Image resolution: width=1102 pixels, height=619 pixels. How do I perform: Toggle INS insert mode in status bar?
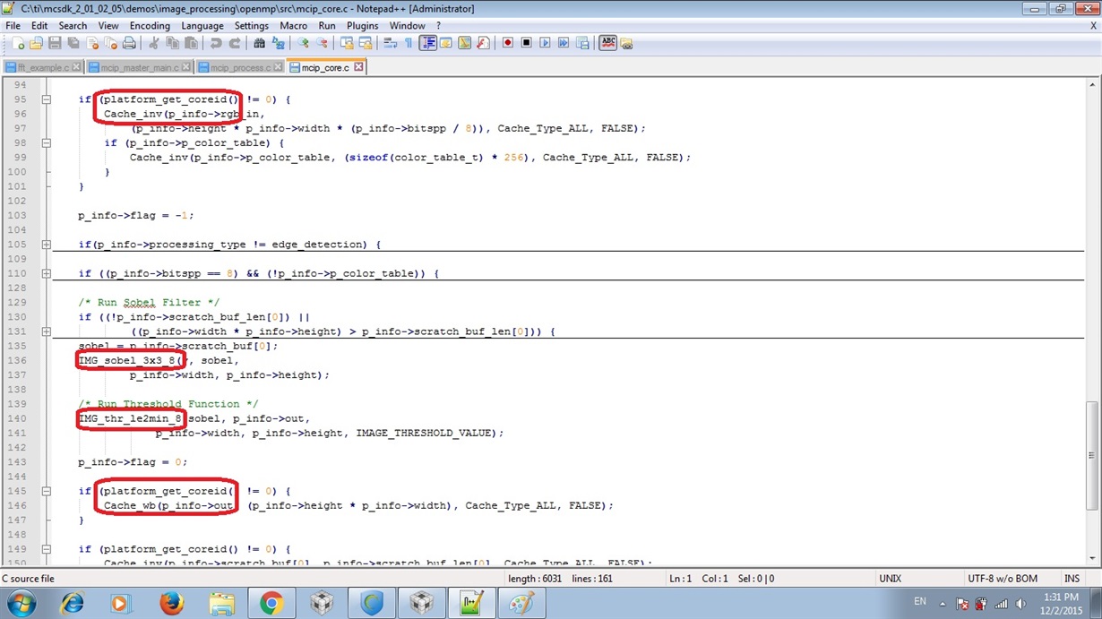[x=1072, y=579]
